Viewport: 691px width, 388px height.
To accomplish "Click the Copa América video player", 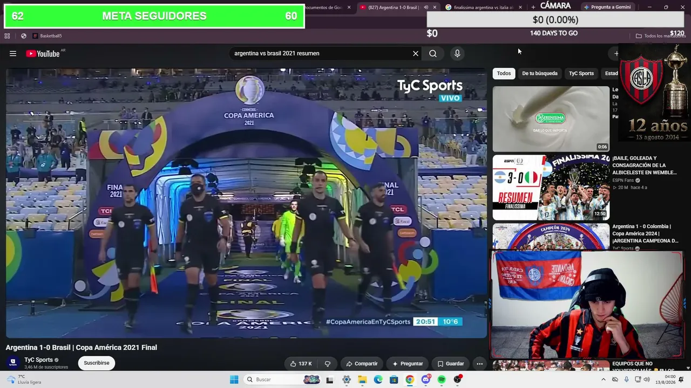I will (x=246, y=203).
